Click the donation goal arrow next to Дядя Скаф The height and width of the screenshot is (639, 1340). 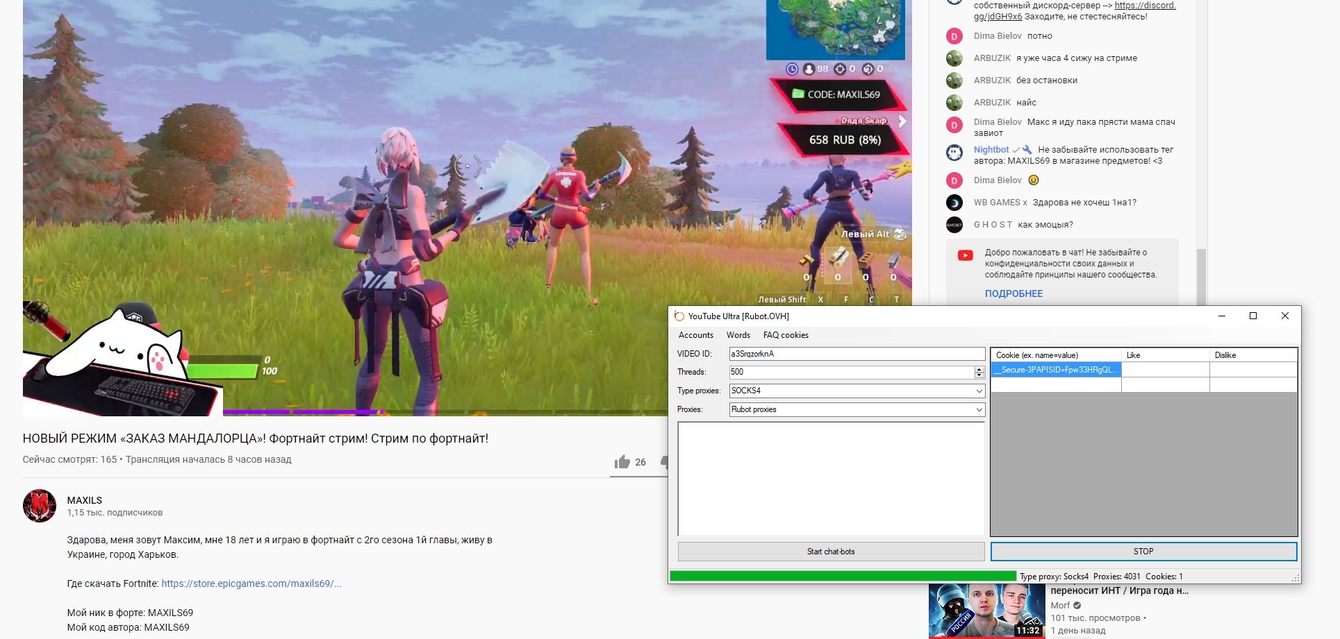pos(902,121)
